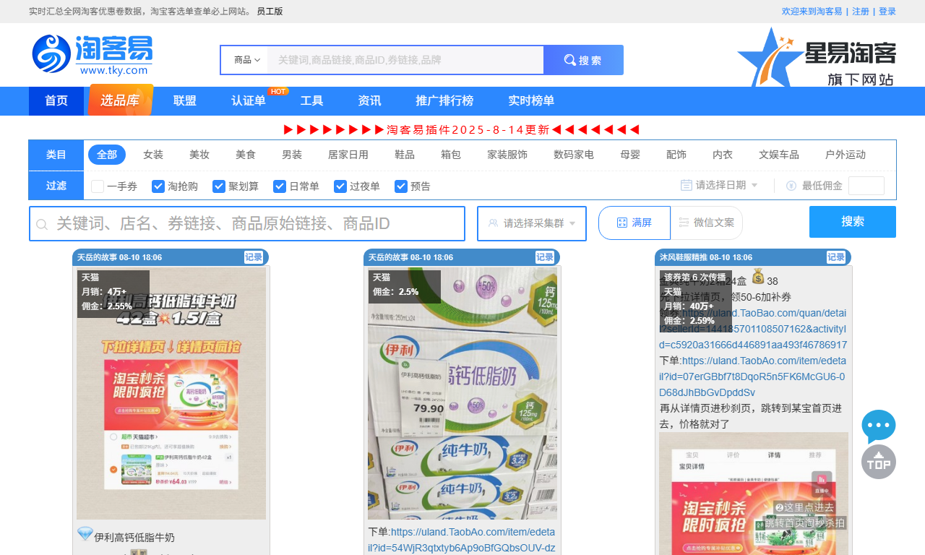Click the 注册 link
The height and width of the screenshot is (555, 925).
tap(861, 12)
